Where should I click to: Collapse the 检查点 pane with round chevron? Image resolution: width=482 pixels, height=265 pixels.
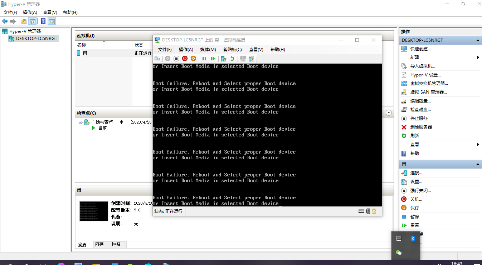[389, 113]
